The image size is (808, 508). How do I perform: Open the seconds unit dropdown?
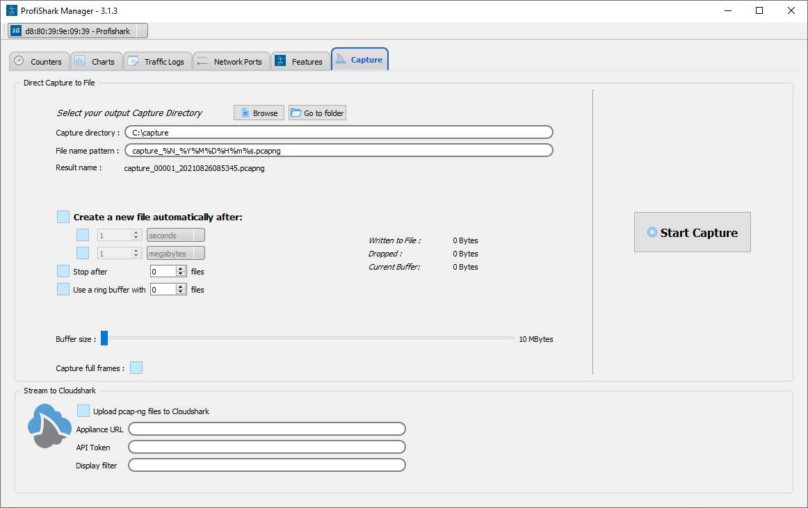coord(175,235)
